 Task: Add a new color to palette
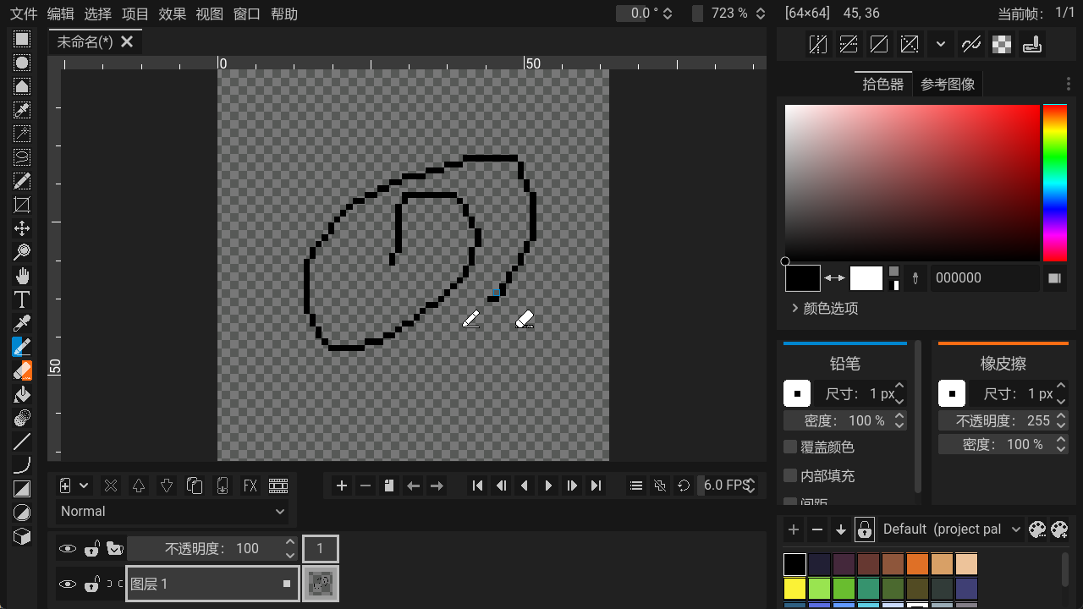click(x=794, y=529)
